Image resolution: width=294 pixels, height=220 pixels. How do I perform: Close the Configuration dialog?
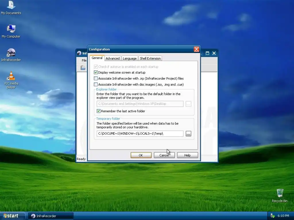point(196,49)
